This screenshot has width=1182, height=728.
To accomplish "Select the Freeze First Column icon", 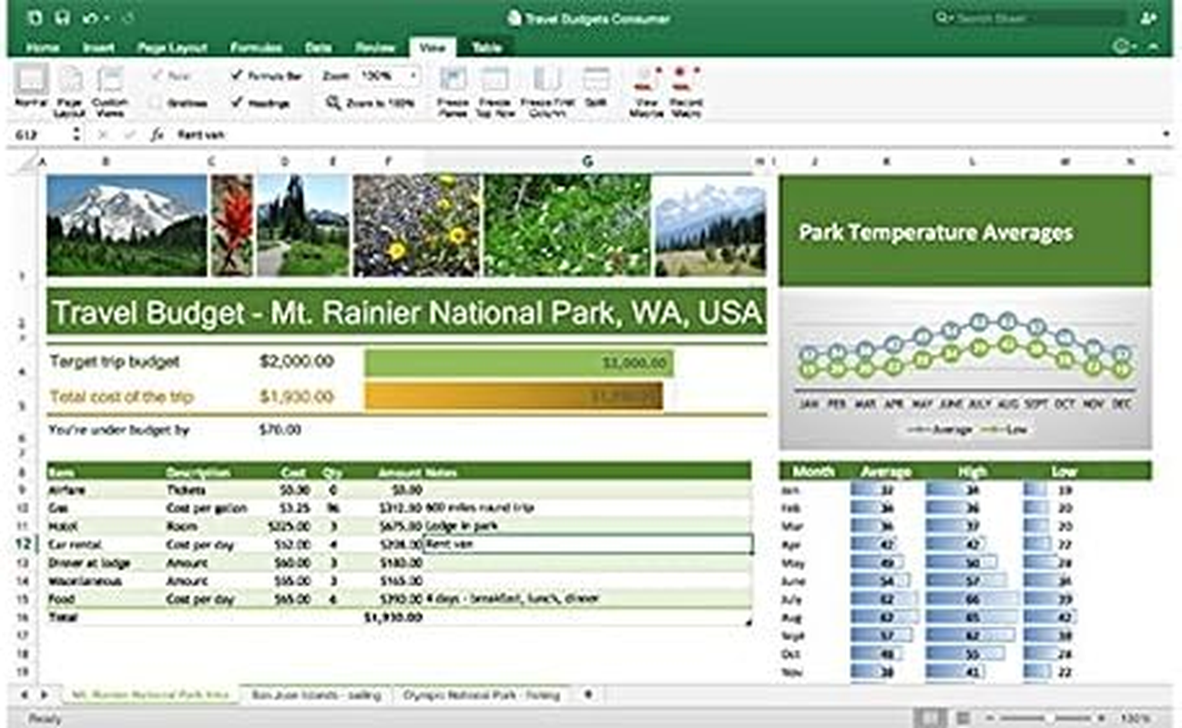I will (x=546, y=81).
